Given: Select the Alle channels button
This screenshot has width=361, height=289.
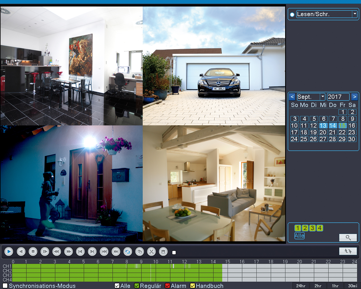Looking at the screenshot, I should pyautogui.click(x=300, y=236).
